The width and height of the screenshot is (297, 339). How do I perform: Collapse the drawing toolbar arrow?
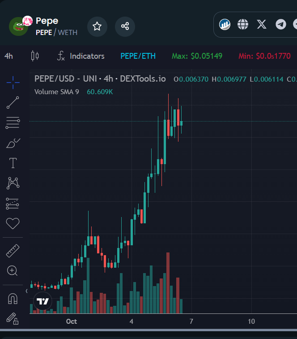click(26, 291)
